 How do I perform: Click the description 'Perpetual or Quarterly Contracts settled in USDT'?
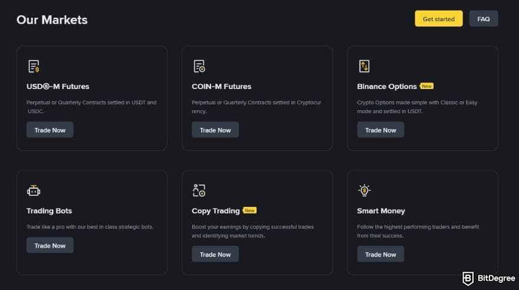click(86, 103)
